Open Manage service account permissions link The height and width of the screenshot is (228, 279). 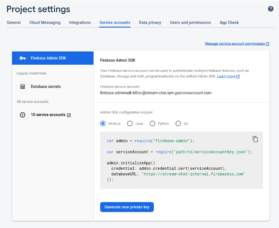tap(235, 44)
